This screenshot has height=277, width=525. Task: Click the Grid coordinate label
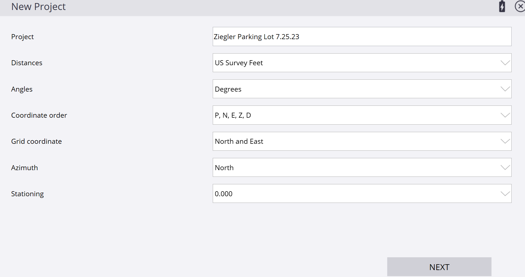[36, 141]
